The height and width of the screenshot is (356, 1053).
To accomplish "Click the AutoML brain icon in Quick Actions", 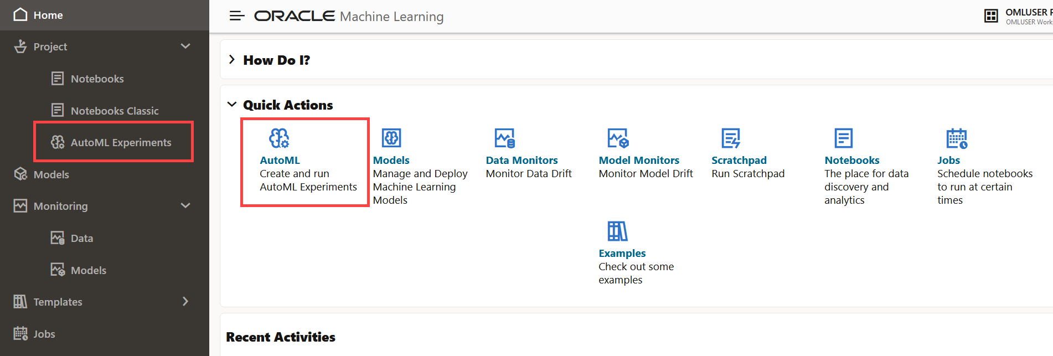I will pyautogui.click(x=279, y=138).
